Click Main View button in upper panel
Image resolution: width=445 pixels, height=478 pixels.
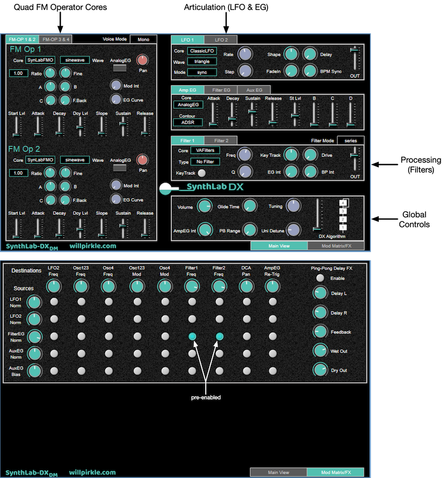[279, 246]
